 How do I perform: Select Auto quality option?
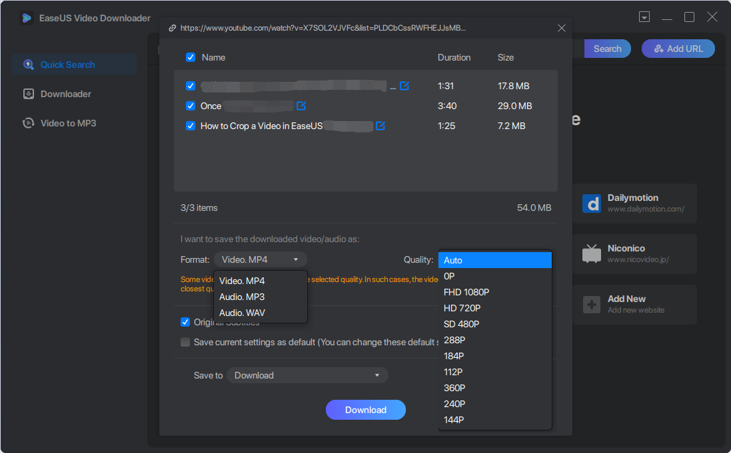[x=495, y=260]
